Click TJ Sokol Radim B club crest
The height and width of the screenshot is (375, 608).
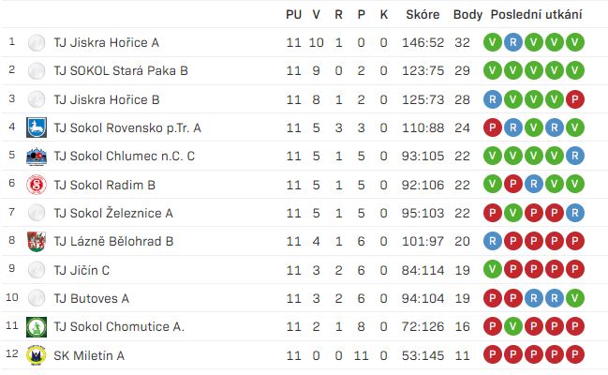[x=37, y=185]
